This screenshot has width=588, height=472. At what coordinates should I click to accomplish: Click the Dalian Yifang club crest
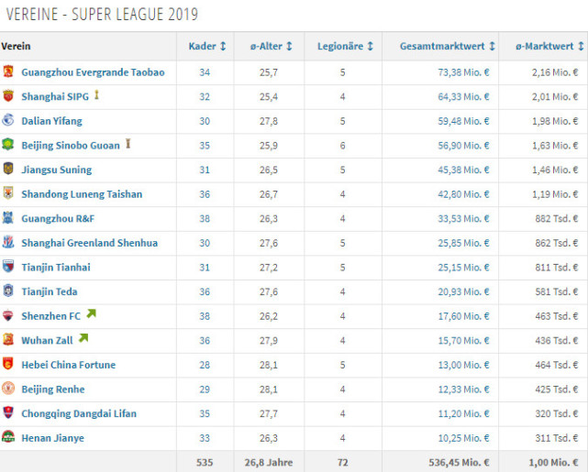pyautogui.click(x=8, y=120)
